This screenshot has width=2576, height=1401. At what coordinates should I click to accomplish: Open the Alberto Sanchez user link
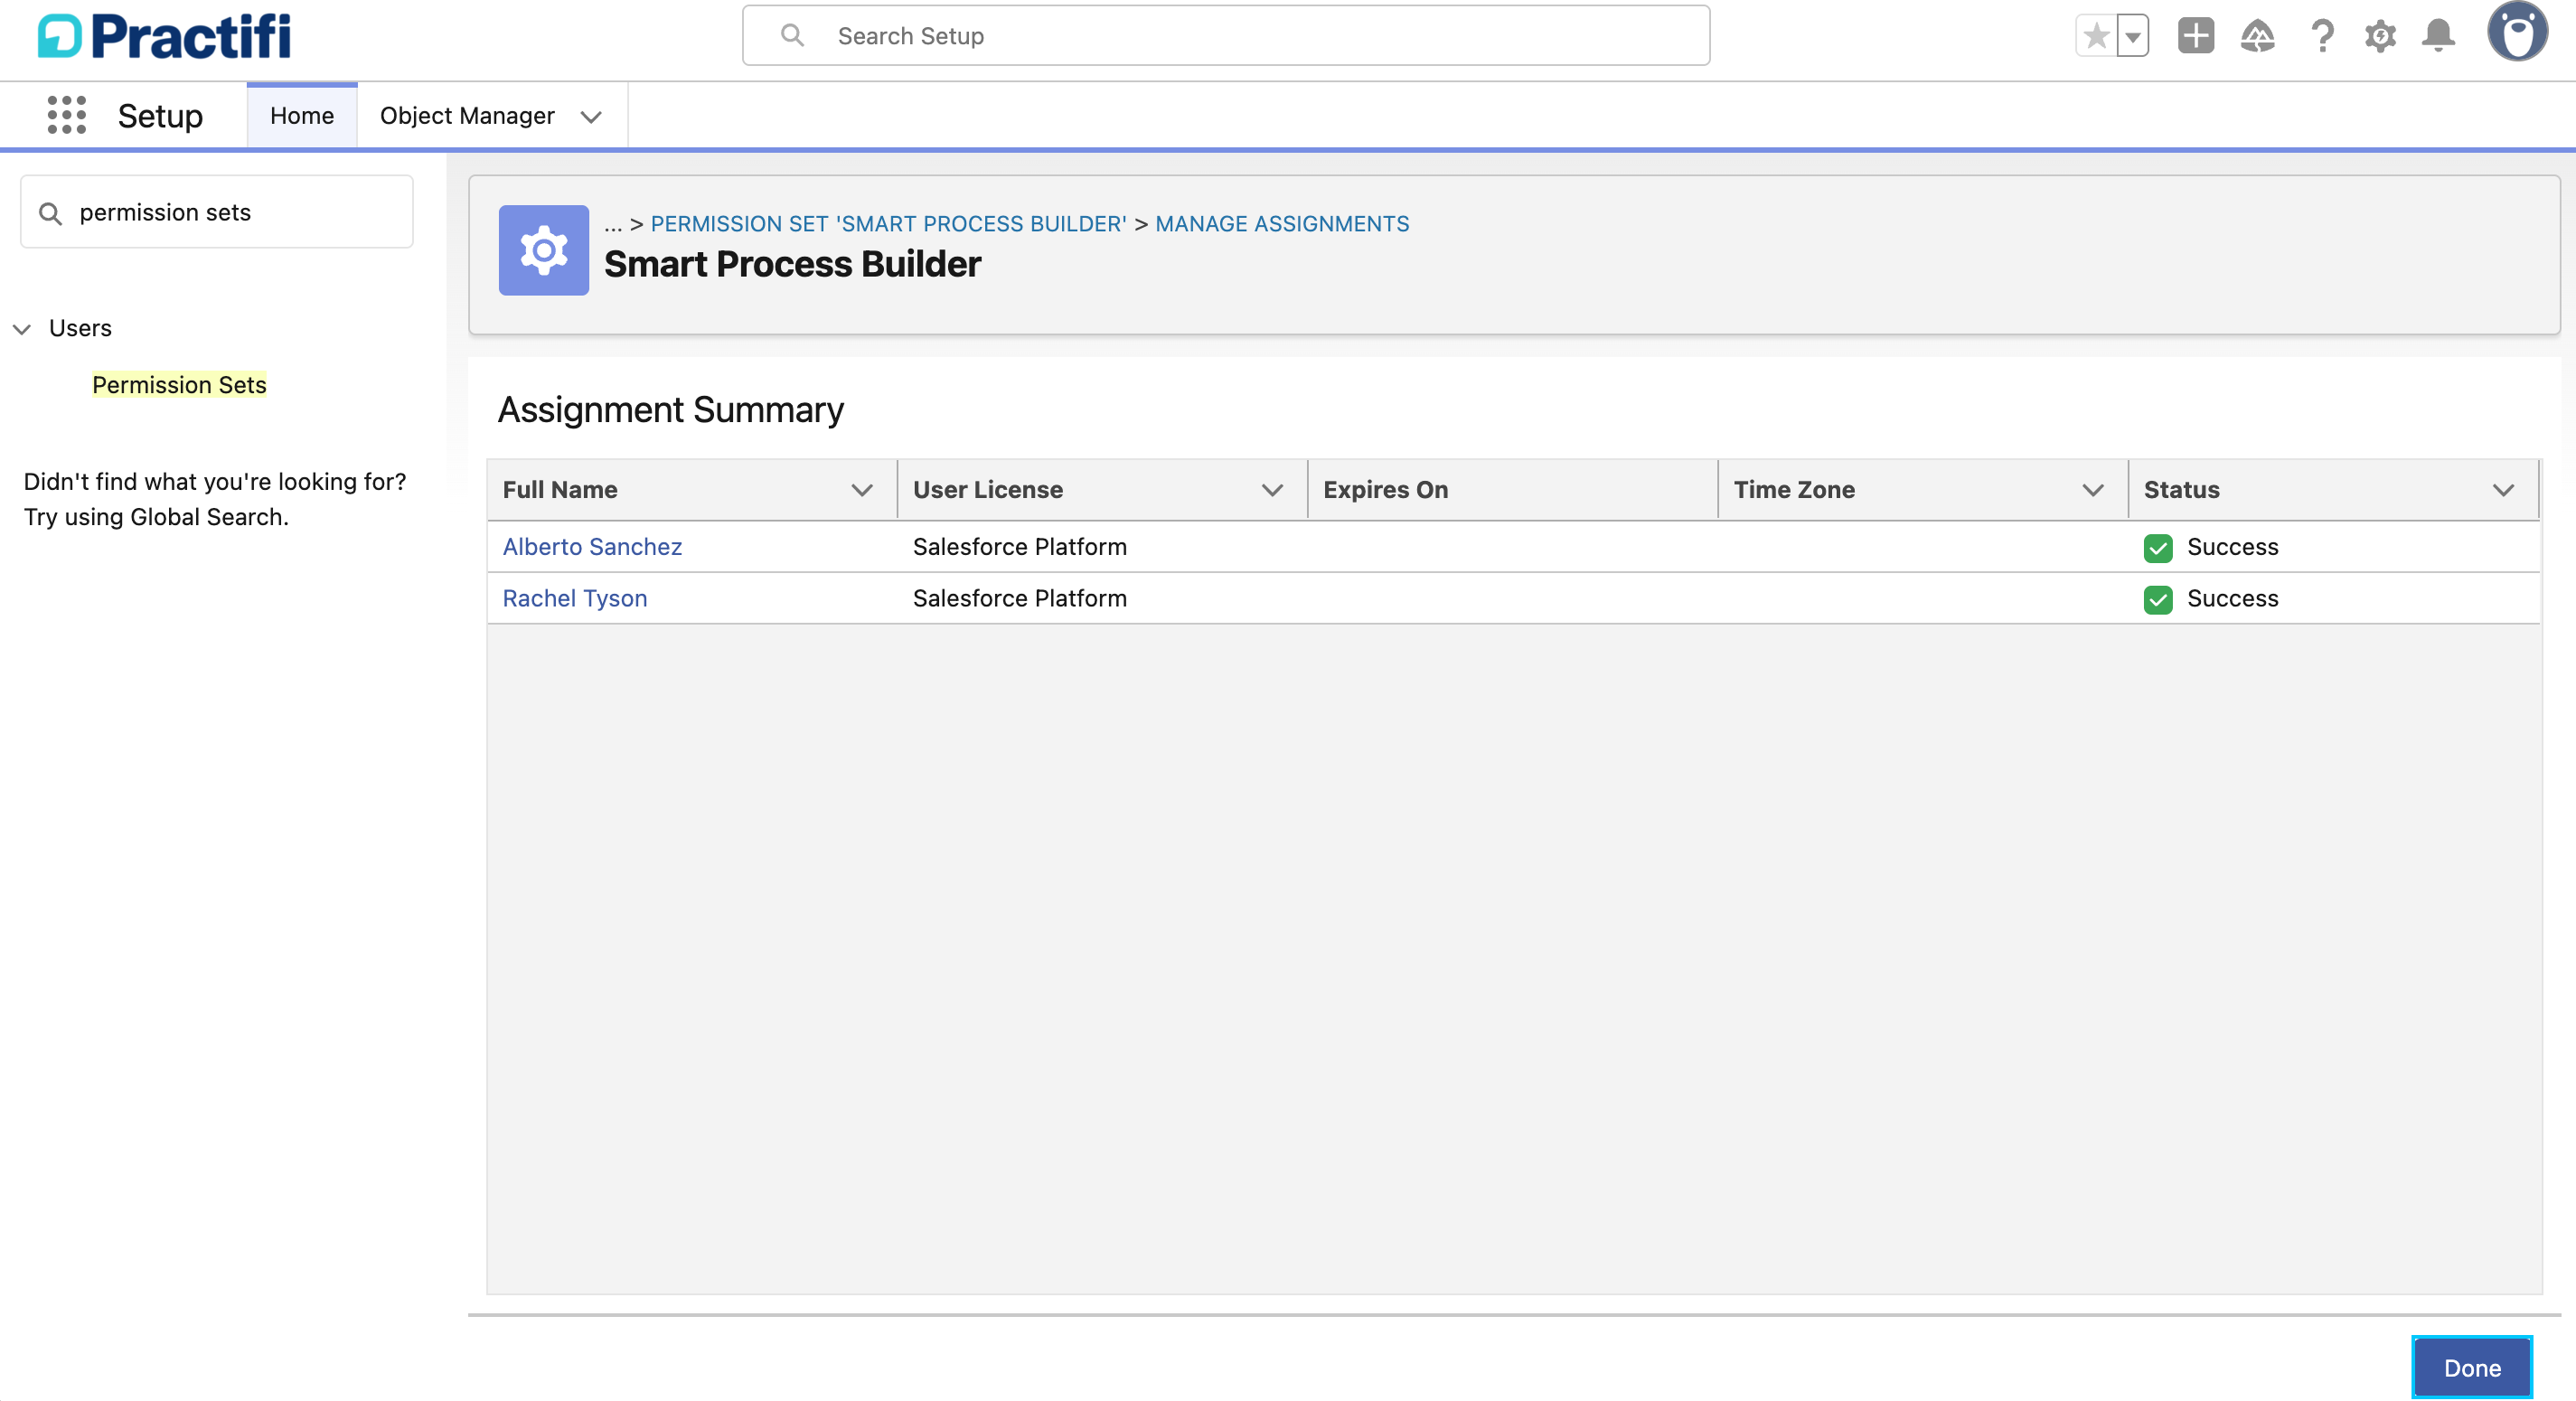pos(592,547)
